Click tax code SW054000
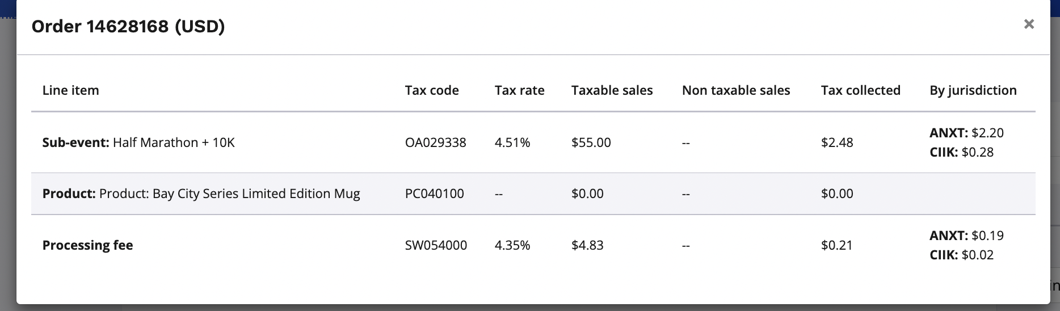This screenshot has height=311, width=1060. click(436, 245)
